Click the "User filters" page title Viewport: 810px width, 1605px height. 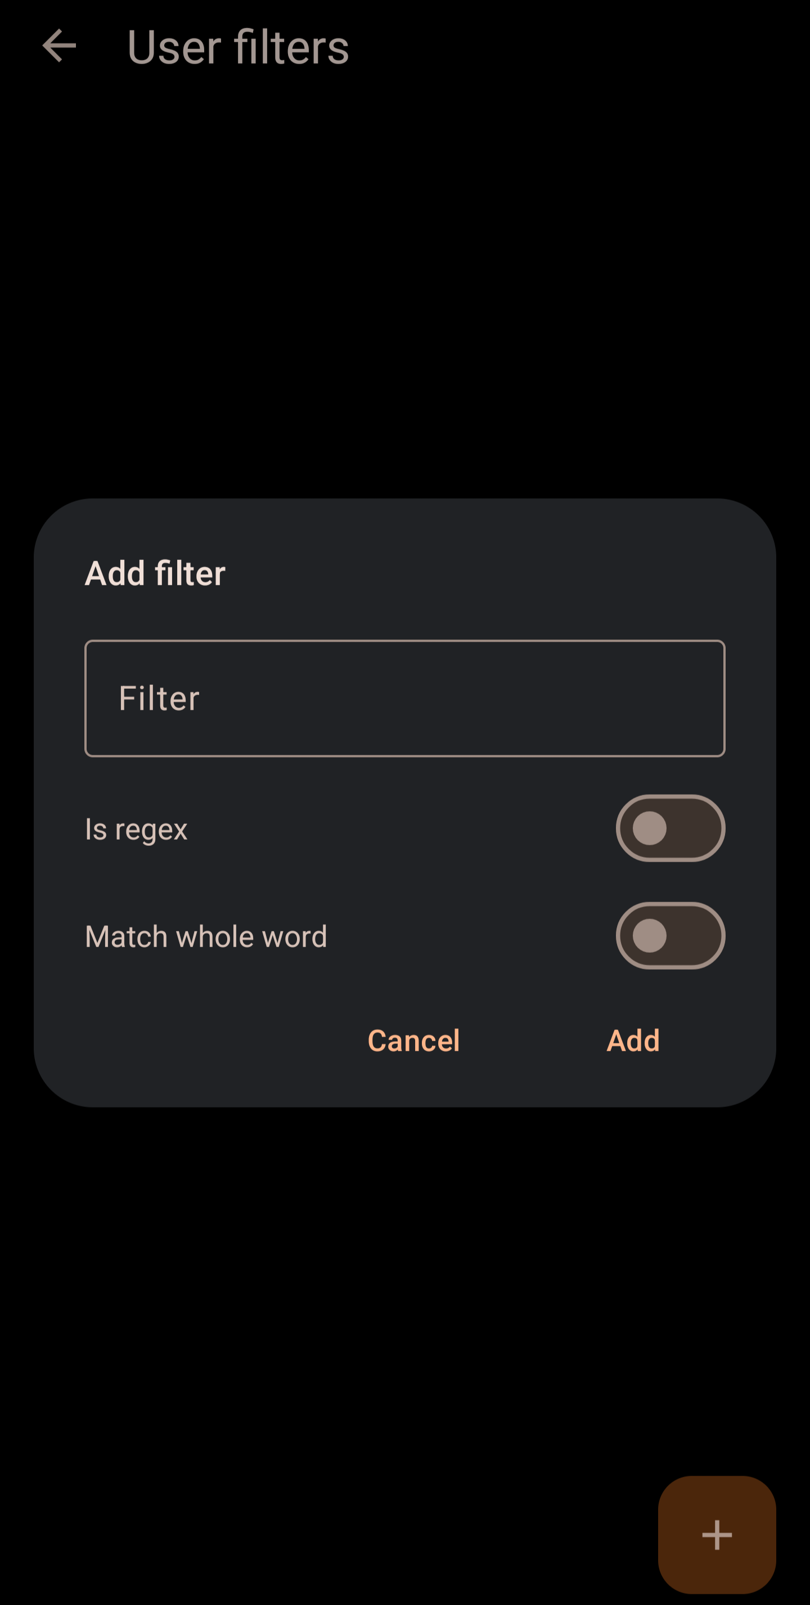click(x=238, y=47)
